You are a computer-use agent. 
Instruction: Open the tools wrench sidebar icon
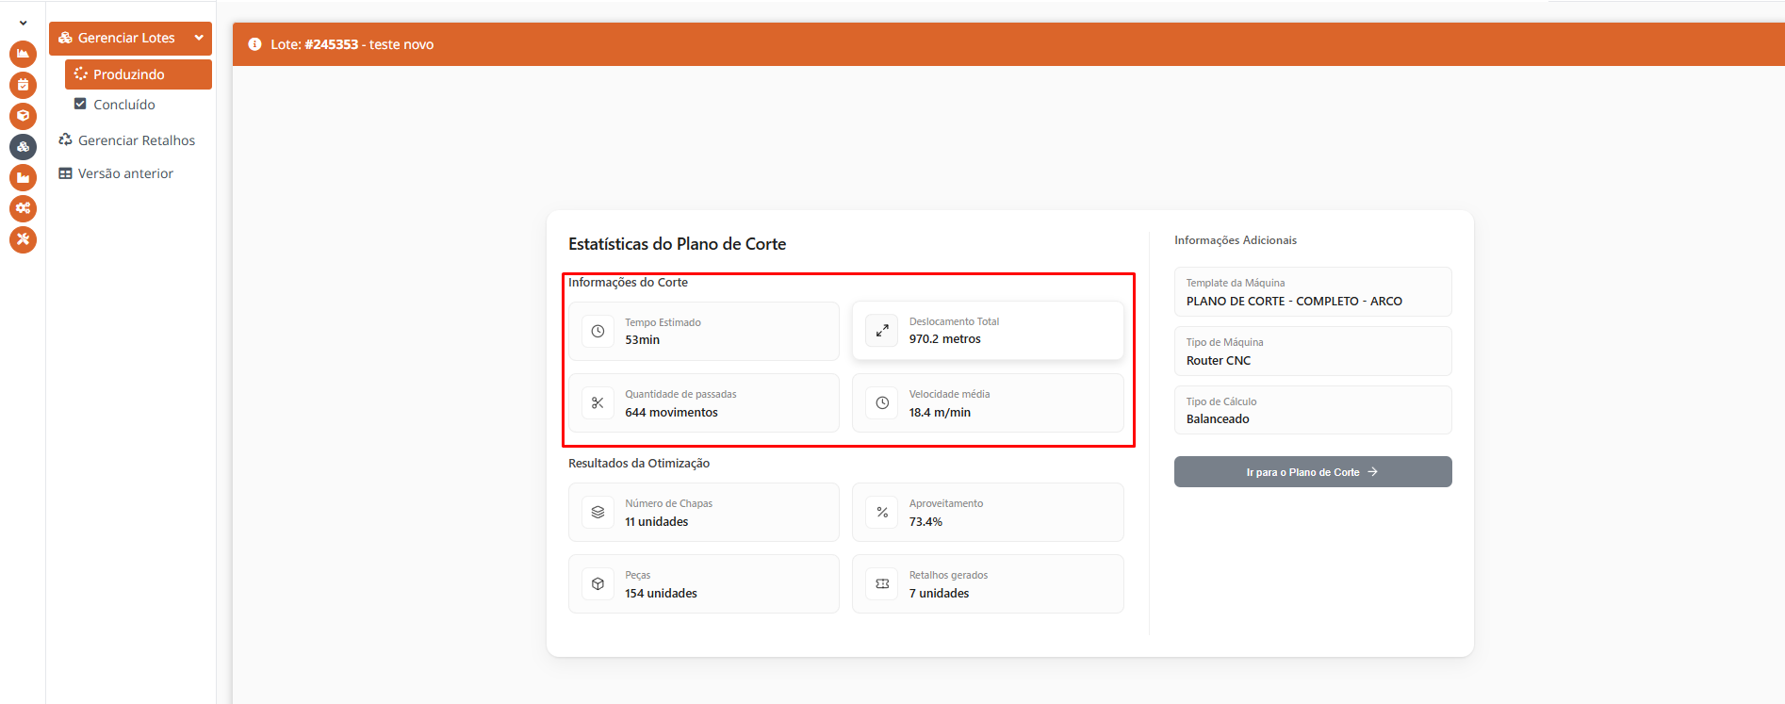click(x=23, y=239)
